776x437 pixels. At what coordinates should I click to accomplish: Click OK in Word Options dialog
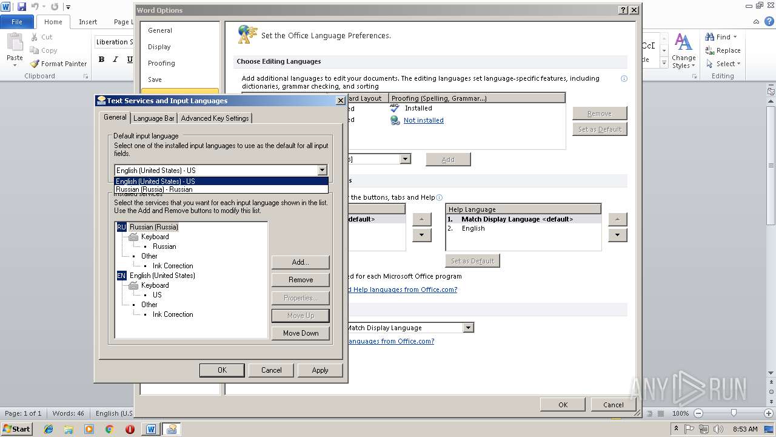tap(563, 405)
